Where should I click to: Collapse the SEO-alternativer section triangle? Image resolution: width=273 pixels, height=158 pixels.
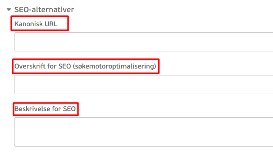(x=9, y=10)
